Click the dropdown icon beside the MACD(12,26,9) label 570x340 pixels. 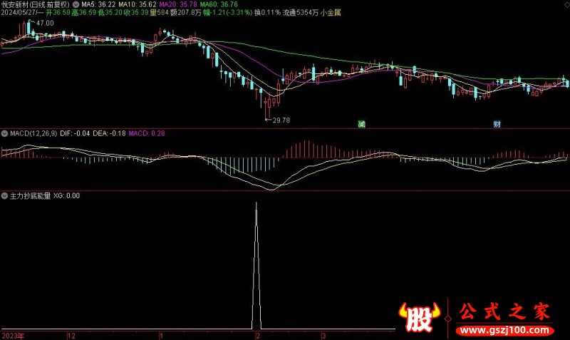tap(4, 133)
